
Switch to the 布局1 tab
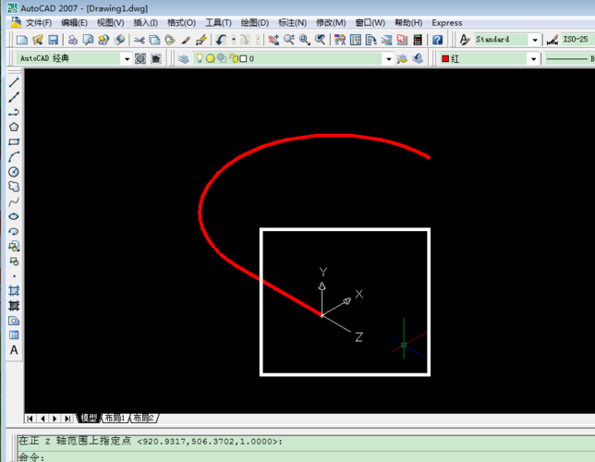pos(115,418)
